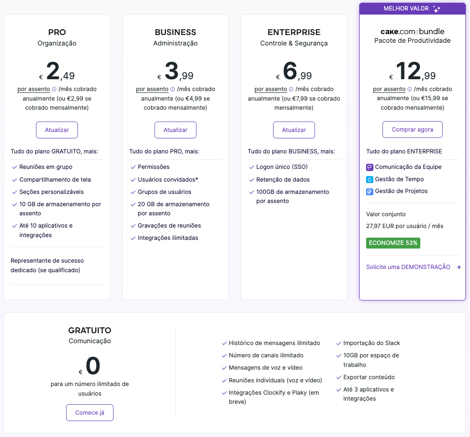Click the Gestão de Projetos app icon
The image size is (470, 437).
point(370,192)
